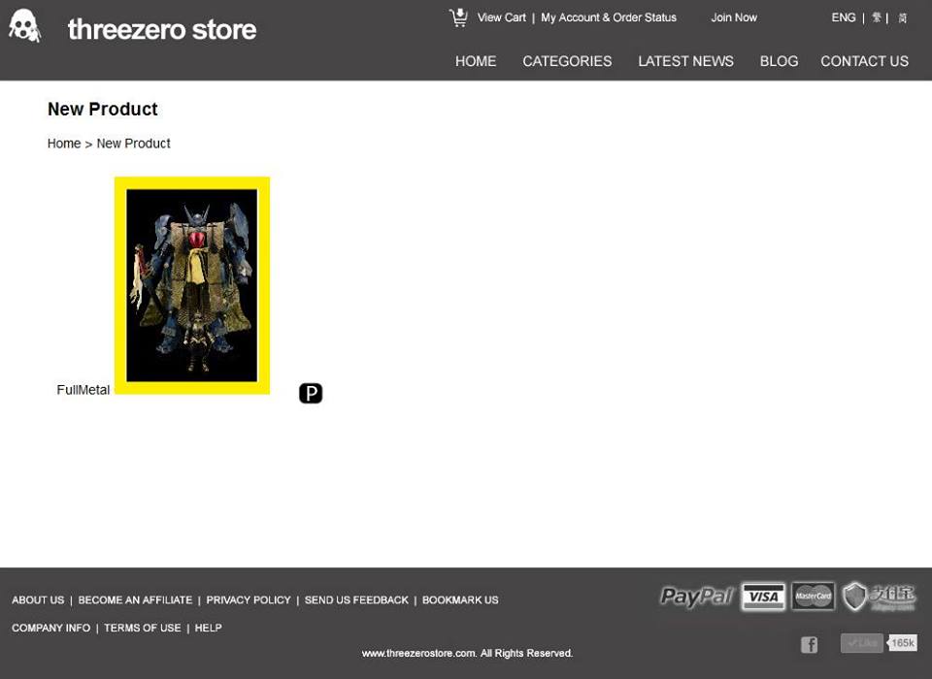932x679 pixels.
Task: Click the Facebook Like button
Action: coord(862,643)
